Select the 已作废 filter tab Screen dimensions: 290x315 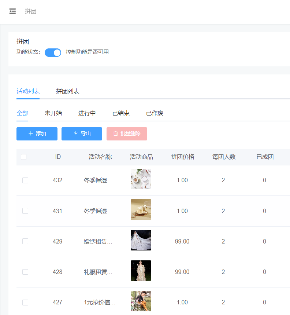pos(155,113)
